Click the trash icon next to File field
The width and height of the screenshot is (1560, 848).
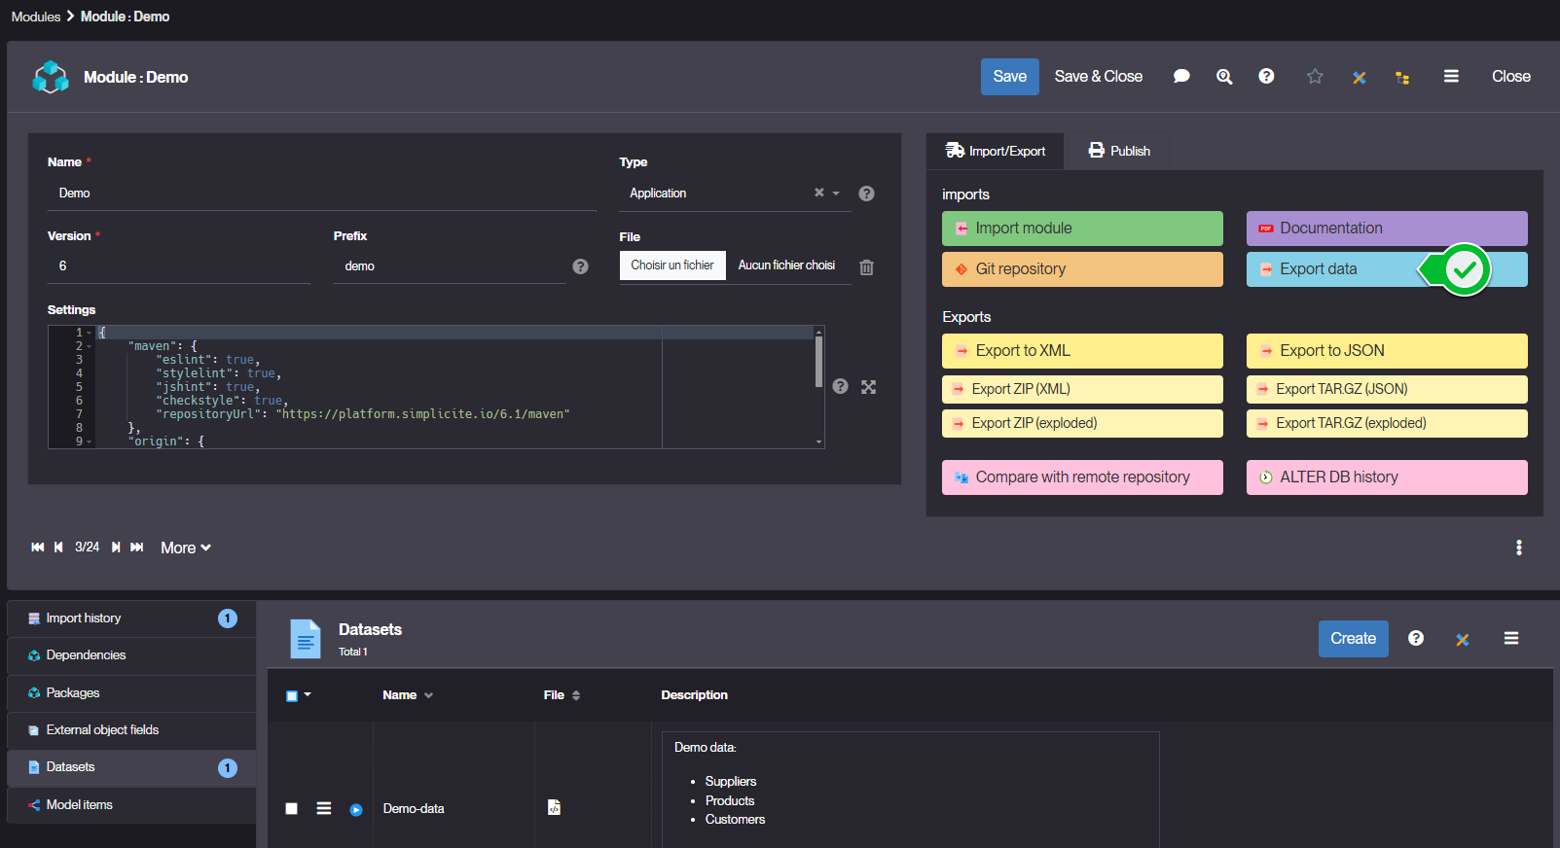point(866,267)
